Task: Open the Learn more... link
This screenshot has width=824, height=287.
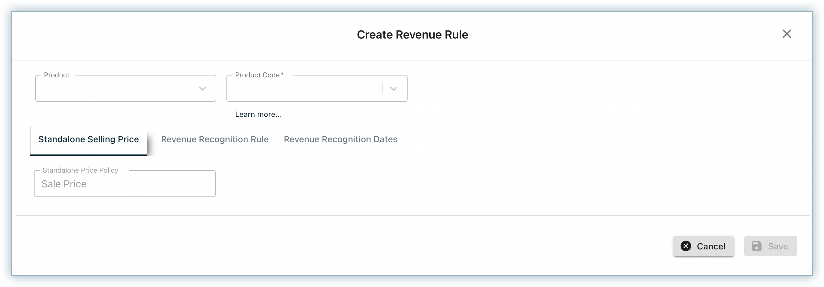Action: (x=258, y=114)
